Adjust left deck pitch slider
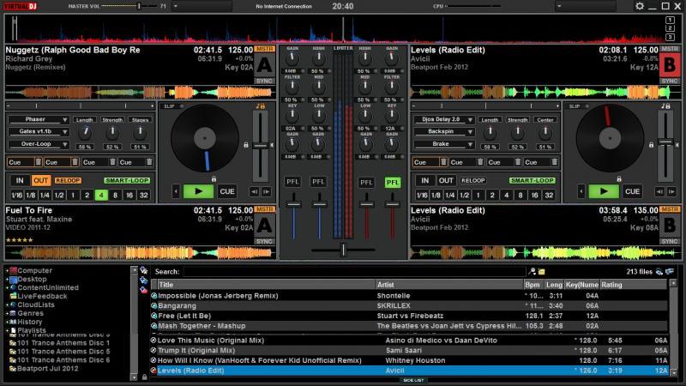 (261, 146)
